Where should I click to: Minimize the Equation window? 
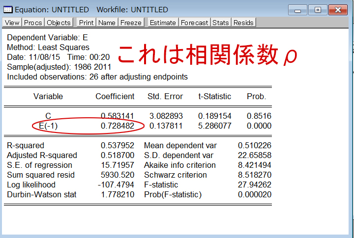point(298,10)
